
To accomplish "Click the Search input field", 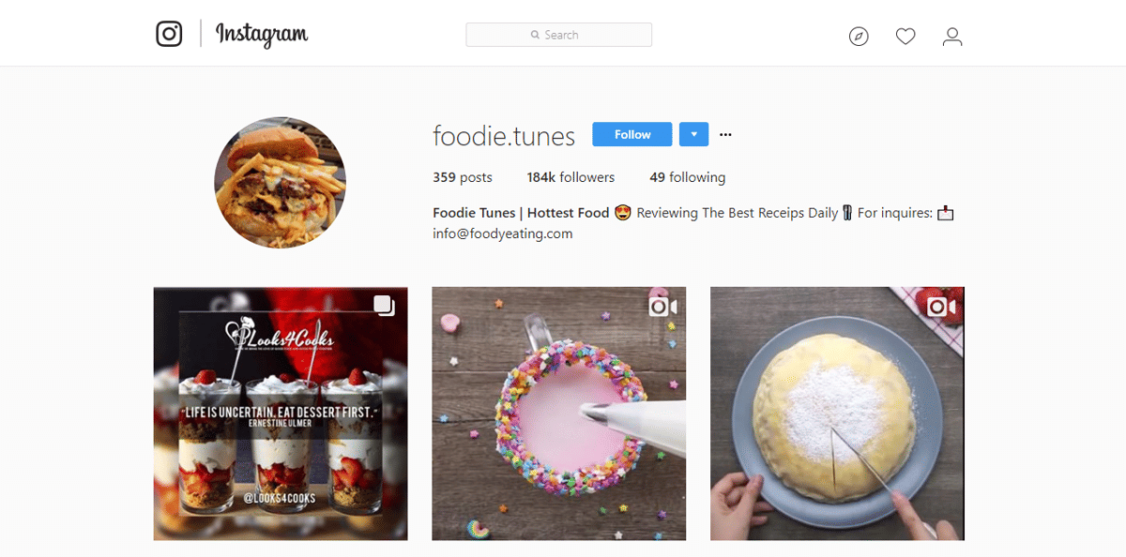I will coord(558,35).
